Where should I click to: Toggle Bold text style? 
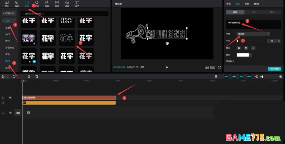(x=239, y=48)
